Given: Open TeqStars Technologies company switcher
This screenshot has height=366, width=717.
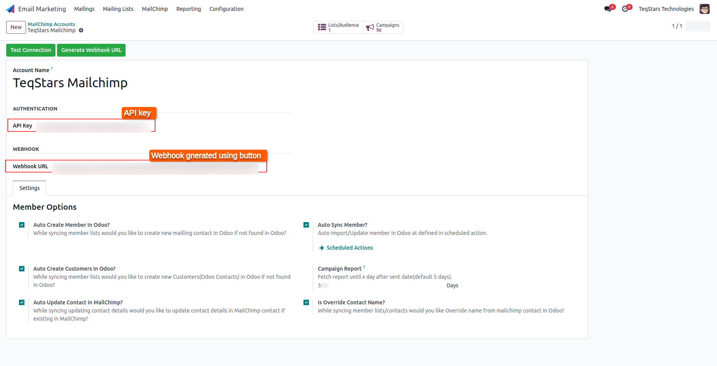Looking at the screenshot, I should coord(666,9).
